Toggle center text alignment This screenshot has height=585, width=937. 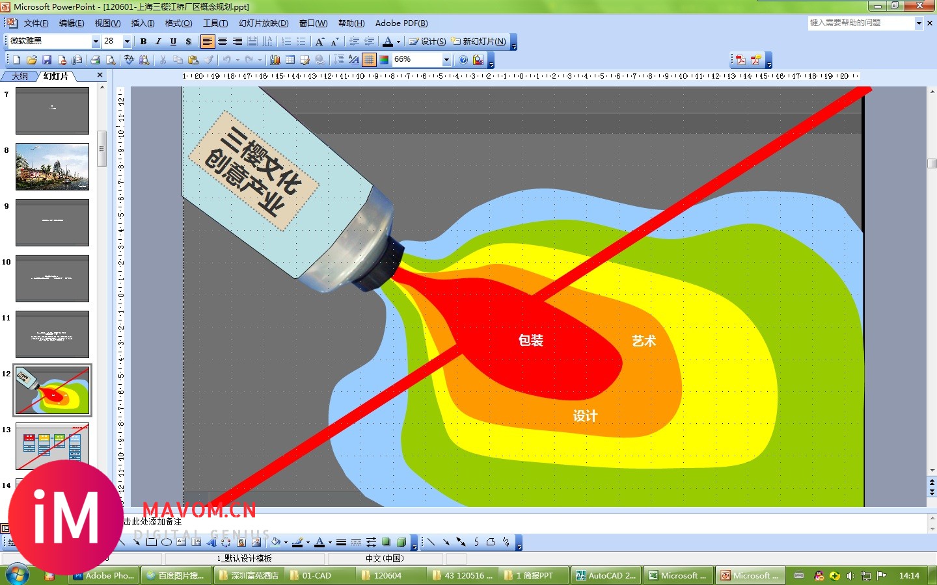coord(222,42)
